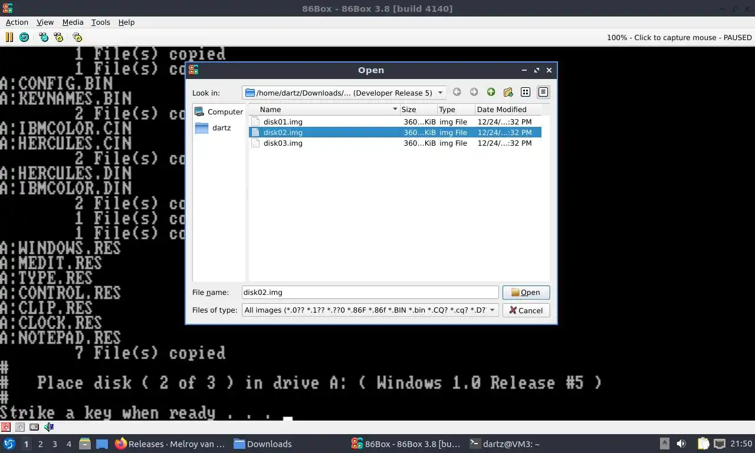This screenshot has width=755, height=453.
Task: Switch to the Firefox Releases window
Action: 170,444
